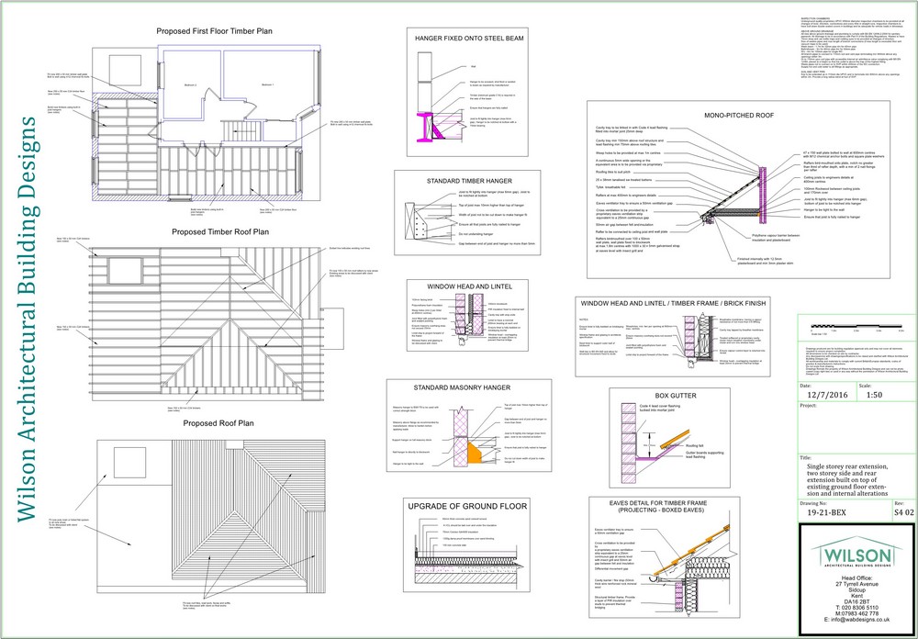Click the rooflight square on Proposed Roof Plan

pyautogui.click(x=129, y=462)
